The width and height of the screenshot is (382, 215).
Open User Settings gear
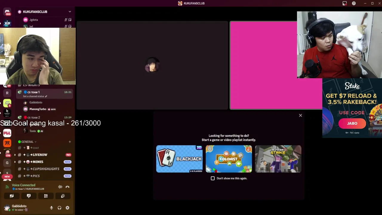coord(67,208)
